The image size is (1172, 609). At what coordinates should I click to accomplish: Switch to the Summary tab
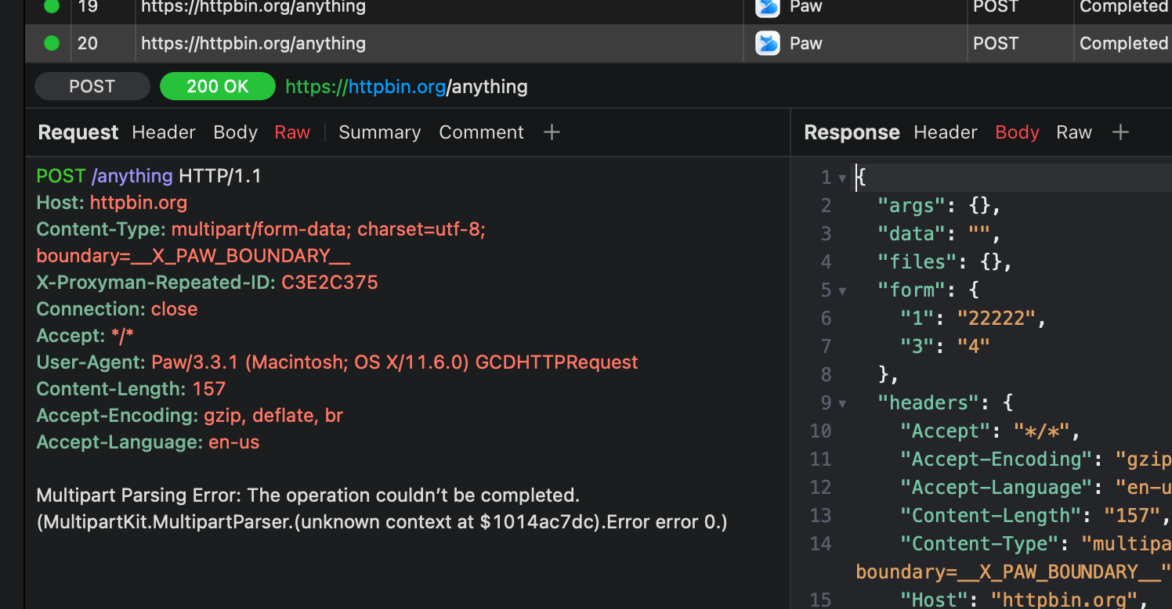tap(379, 132)
